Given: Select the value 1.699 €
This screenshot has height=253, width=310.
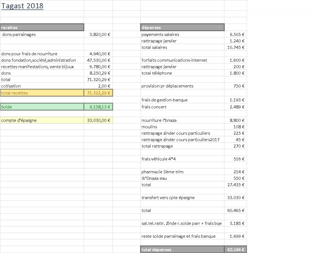Looking at the screenshot, I should (x=237, y=236).
